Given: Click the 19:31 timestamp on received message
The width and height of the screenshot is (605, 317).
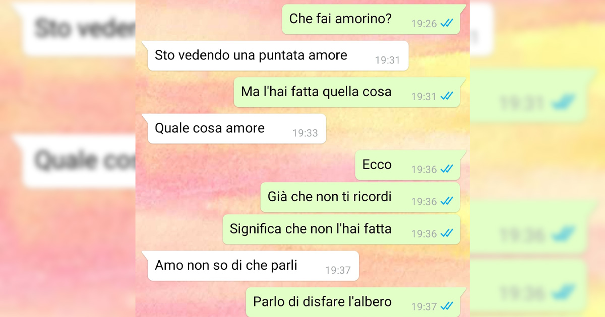Looking at the screenshot, I should 387,60.
